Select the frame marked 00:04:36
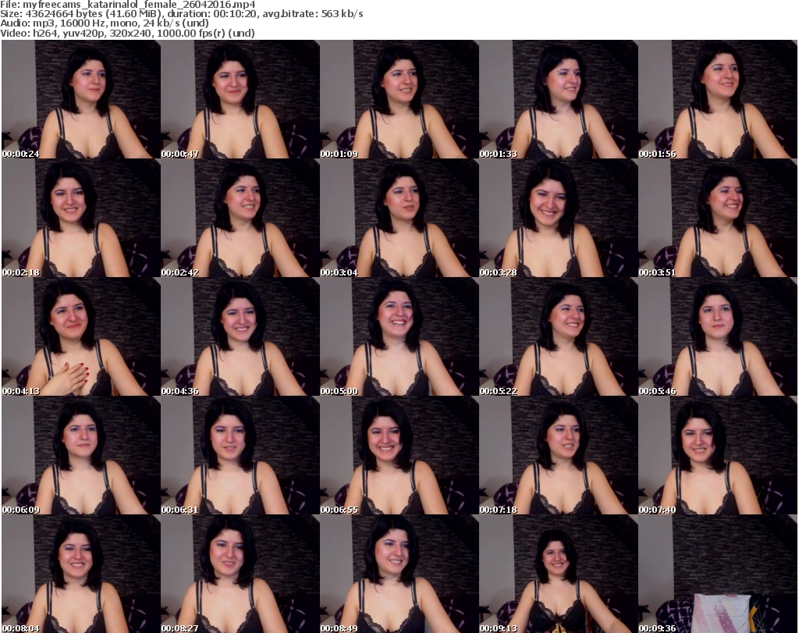 [x=240, y=337]
